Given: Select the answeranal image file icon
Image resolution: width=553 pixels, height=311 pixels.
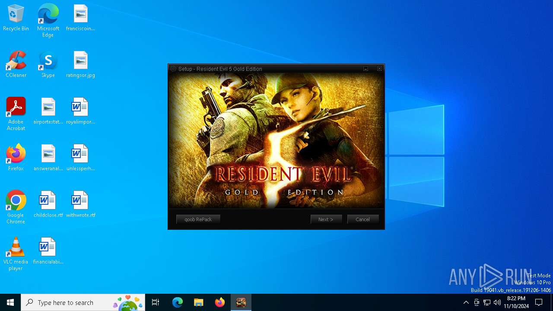Looking at the screenshot, I should (48, 158).
